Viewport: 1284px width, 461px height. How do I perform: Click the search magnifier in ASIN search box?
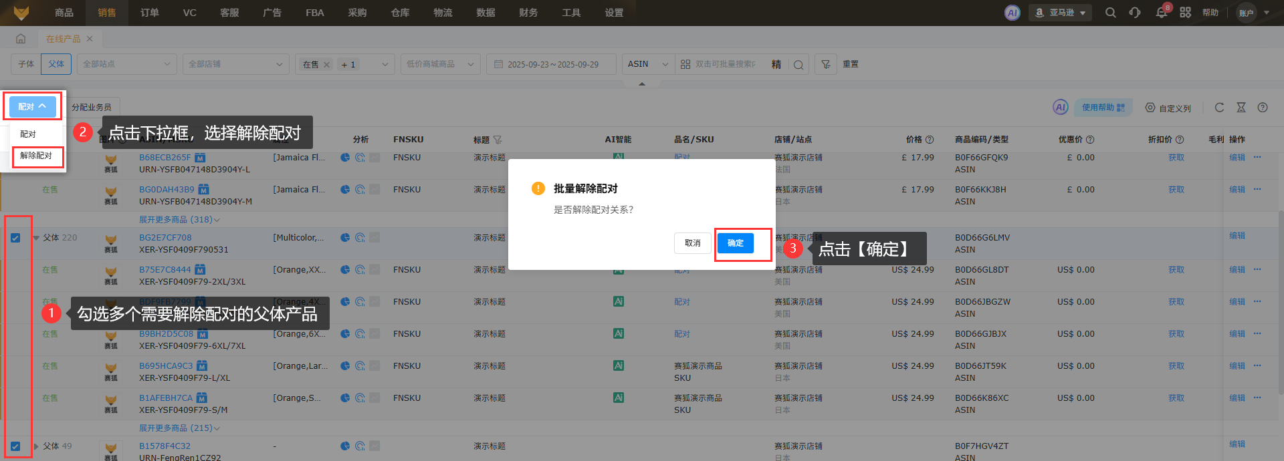(798, 65)
